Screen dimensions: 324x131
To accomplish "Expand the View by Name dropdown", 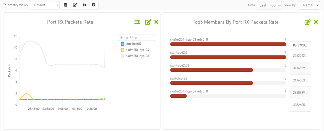I will point(309,5).
